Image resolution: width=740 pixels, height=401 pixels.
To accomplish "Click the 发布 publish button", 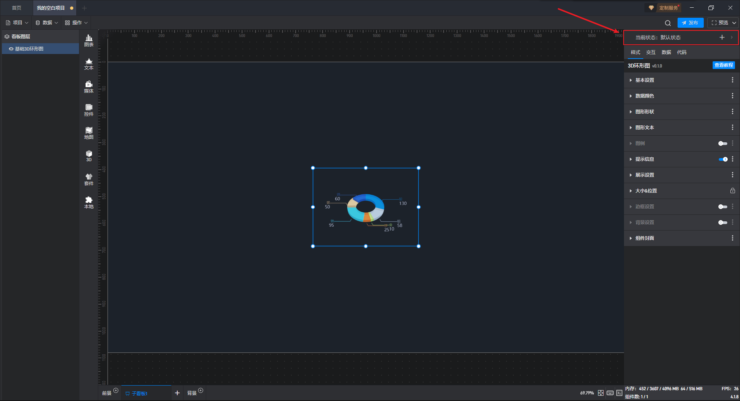I will pos(690,23).
